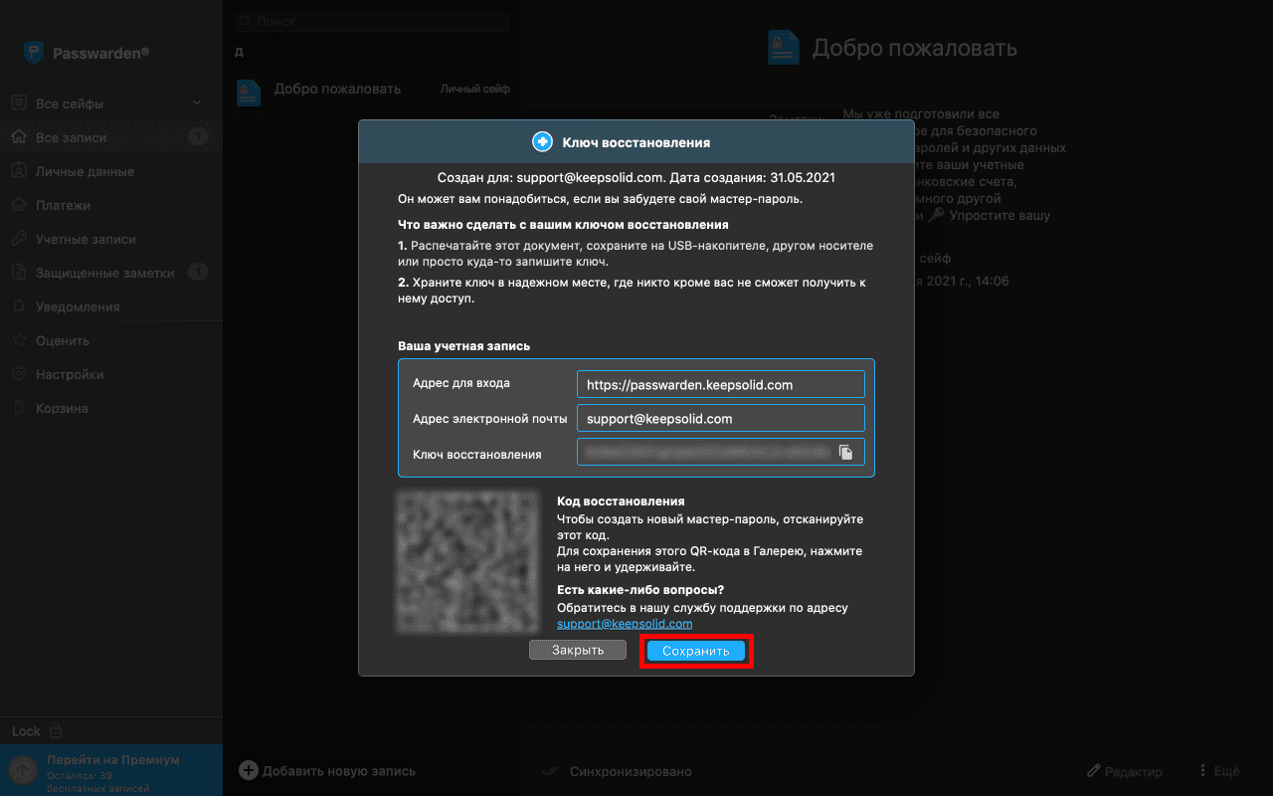This screenshot has width=1273, height=796.
Task: Open the three-dot Ещё menu
Action: (1203, 771)
